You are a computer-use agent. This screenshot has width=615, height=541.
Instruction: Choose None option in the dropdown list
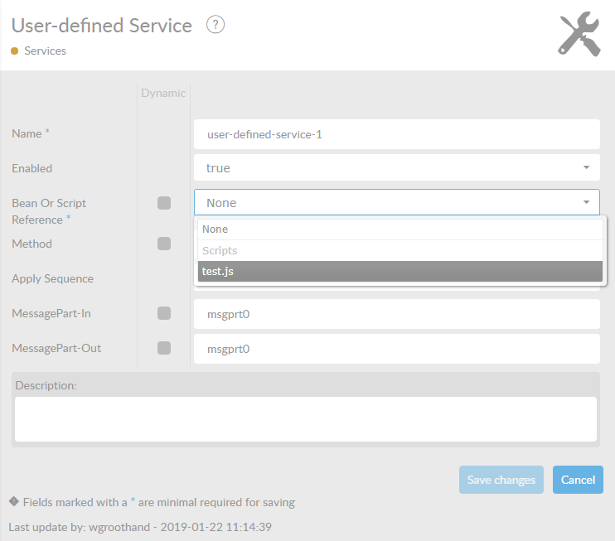(401, 229)
